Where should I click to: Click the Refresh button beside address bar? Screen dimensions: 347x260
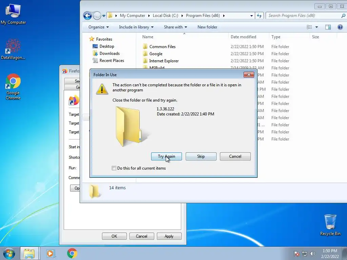click(259, 16)
